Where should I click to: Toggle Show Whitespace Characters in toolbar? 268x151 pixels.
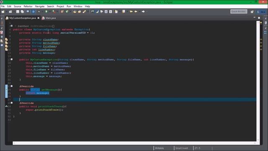[x=111, y=12]
